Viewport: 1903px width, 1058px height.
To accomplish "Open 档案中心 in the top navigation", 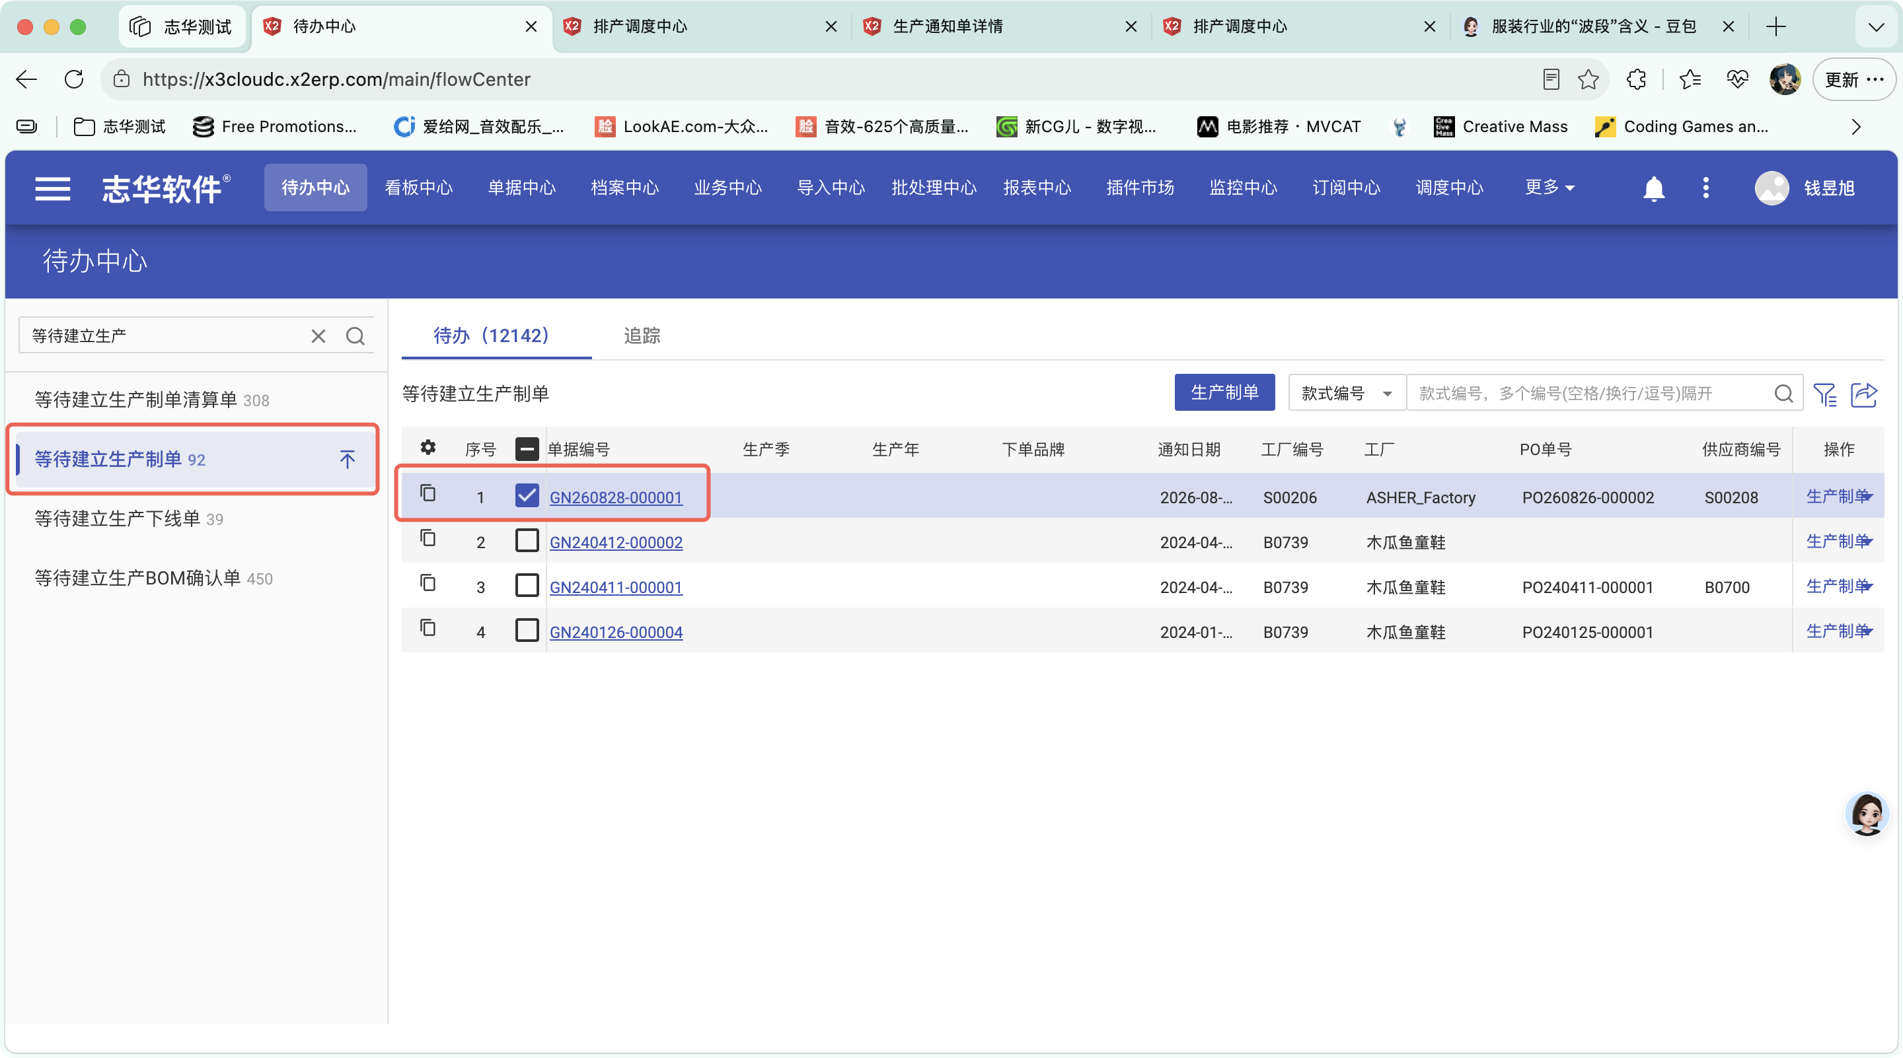I will click(x=624, y=188).
